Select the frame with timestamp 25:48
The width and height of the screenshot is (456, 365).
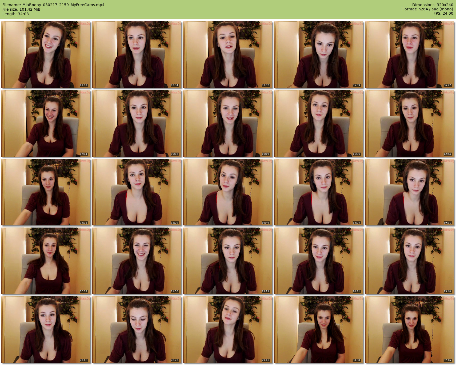click(410, 261)
